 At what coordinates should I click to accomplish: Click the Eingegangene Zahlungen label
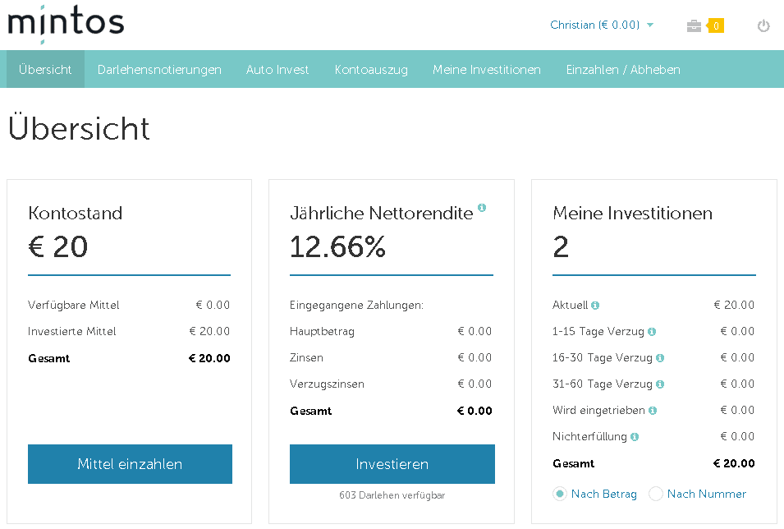[356, 306]
